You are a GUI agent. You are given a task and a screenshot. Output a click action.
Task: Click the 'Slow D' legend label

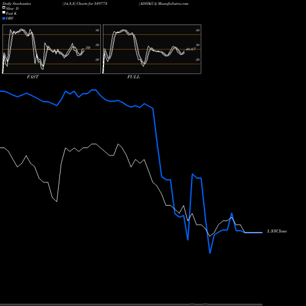(x=12, y=9)
